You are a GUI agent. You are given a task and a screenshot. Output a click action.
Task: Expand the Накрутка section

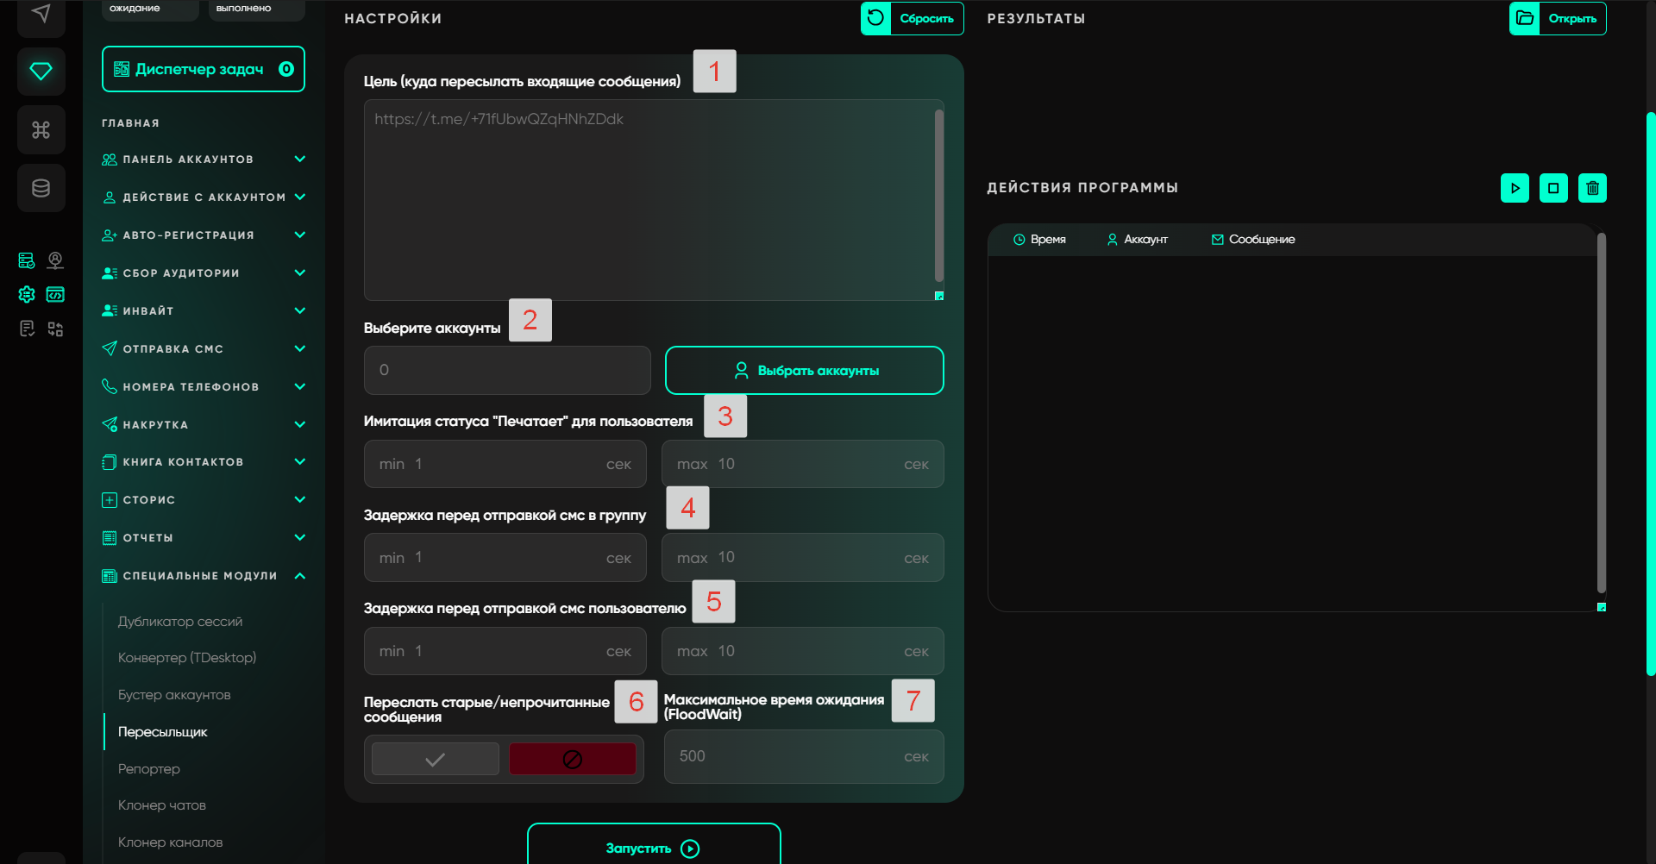click(x=299, y=424)
